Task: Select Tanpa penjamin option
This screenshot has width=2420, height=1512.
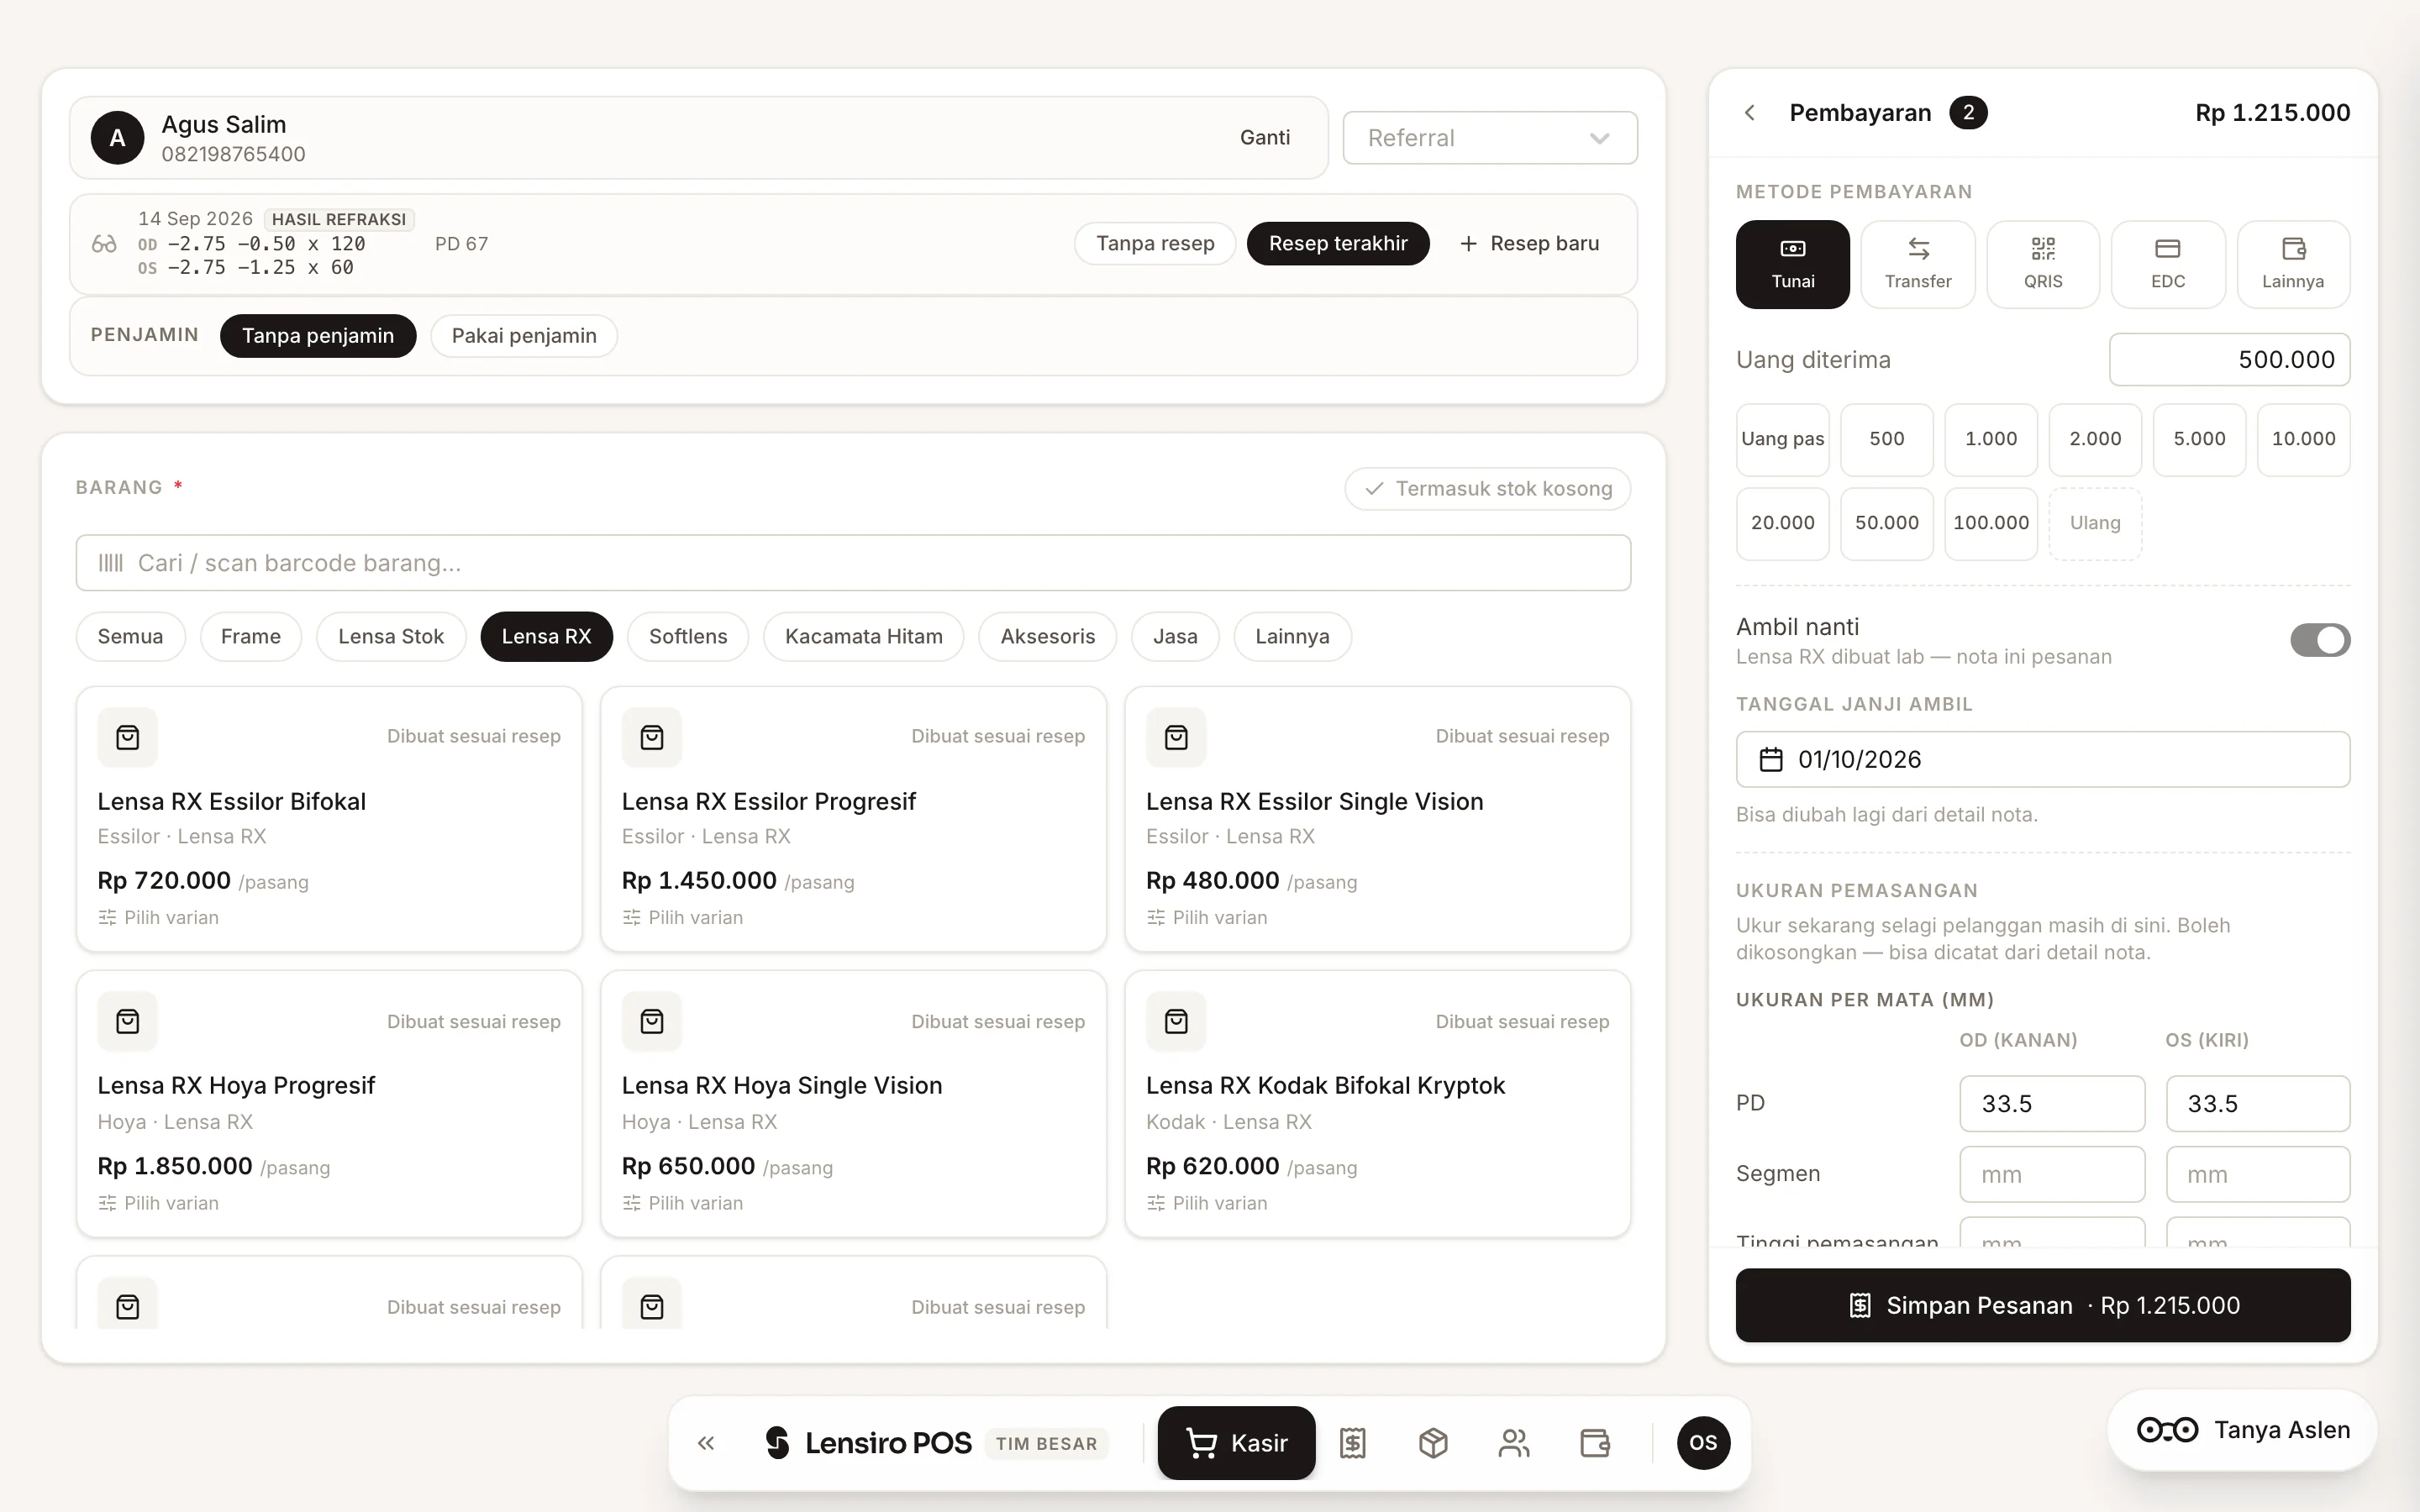Action: tap(318, 336)
